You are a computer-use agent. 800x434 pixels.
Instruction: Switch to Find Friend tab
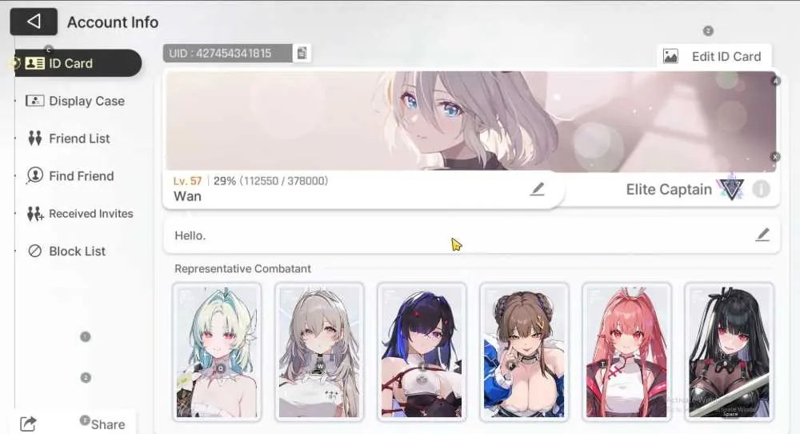[70, 176]
